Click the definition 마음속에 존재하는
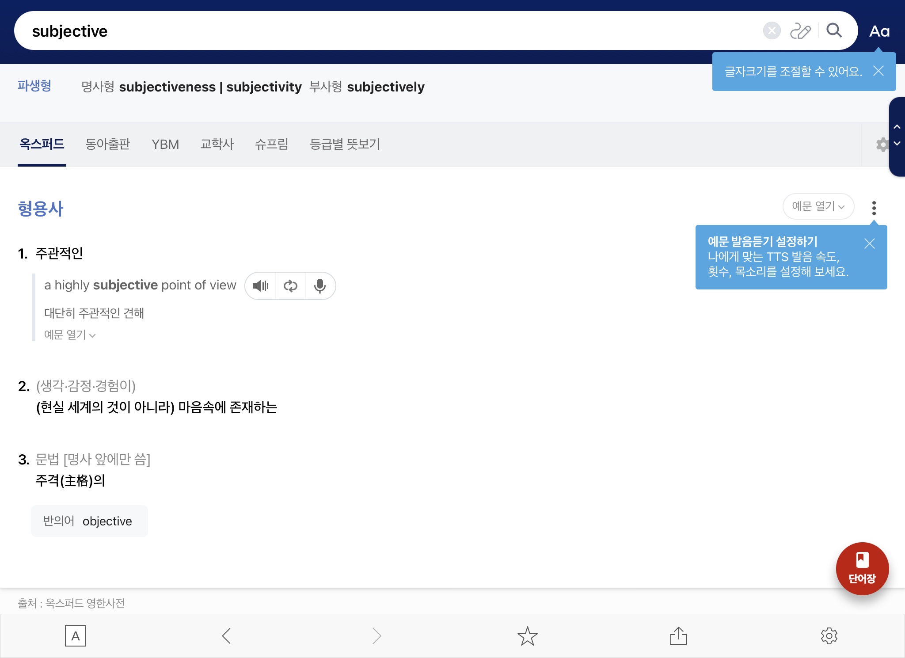This screenshot has width=905, height=658. click(228, 407)
